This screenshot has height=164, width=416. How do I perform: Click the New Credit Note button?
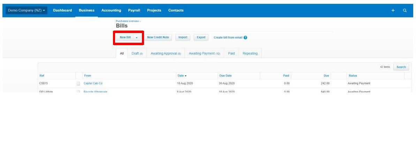point(158,38)
